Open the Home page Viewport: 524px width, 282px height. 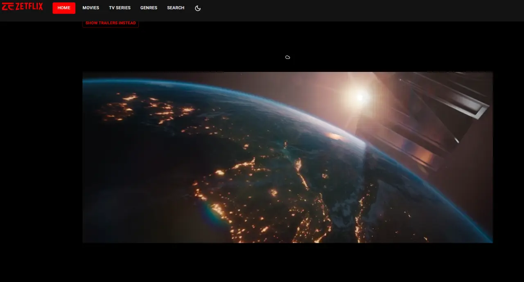64,8
